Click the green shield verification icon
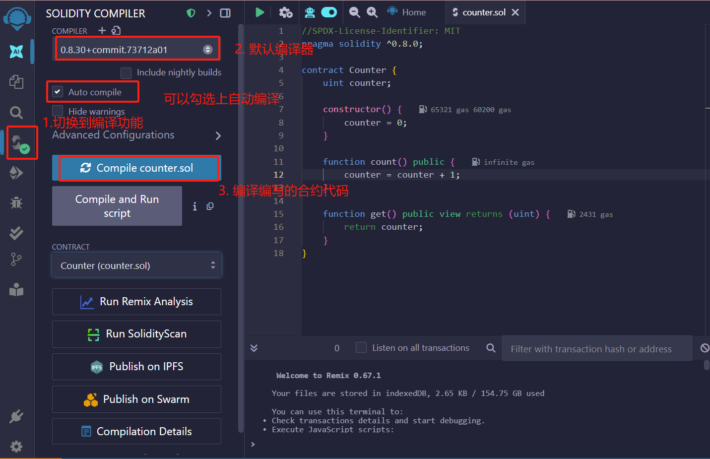Screen dimensions: 710x459 coord(191,13)
